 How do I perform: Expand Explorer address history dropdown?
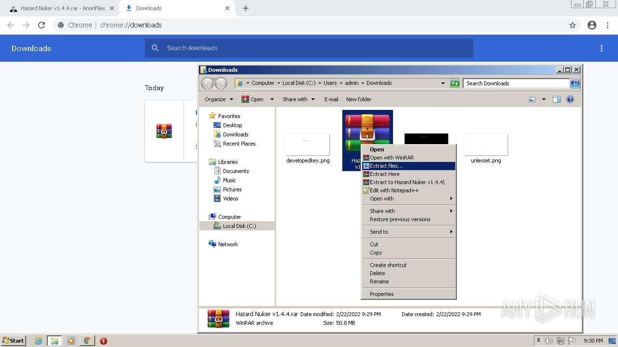coord(443,83)
